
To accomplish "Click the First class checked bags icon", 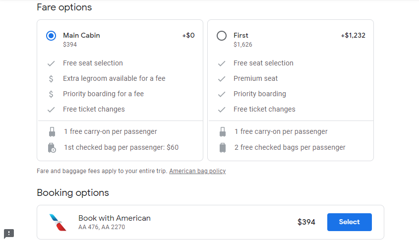I will pyautogui.click(x=222, y=148).
